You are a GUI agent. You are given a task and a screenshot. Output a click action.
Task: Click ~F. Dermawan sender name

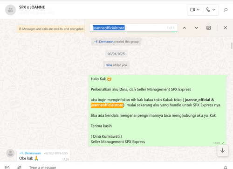click(x=30, y=153)
